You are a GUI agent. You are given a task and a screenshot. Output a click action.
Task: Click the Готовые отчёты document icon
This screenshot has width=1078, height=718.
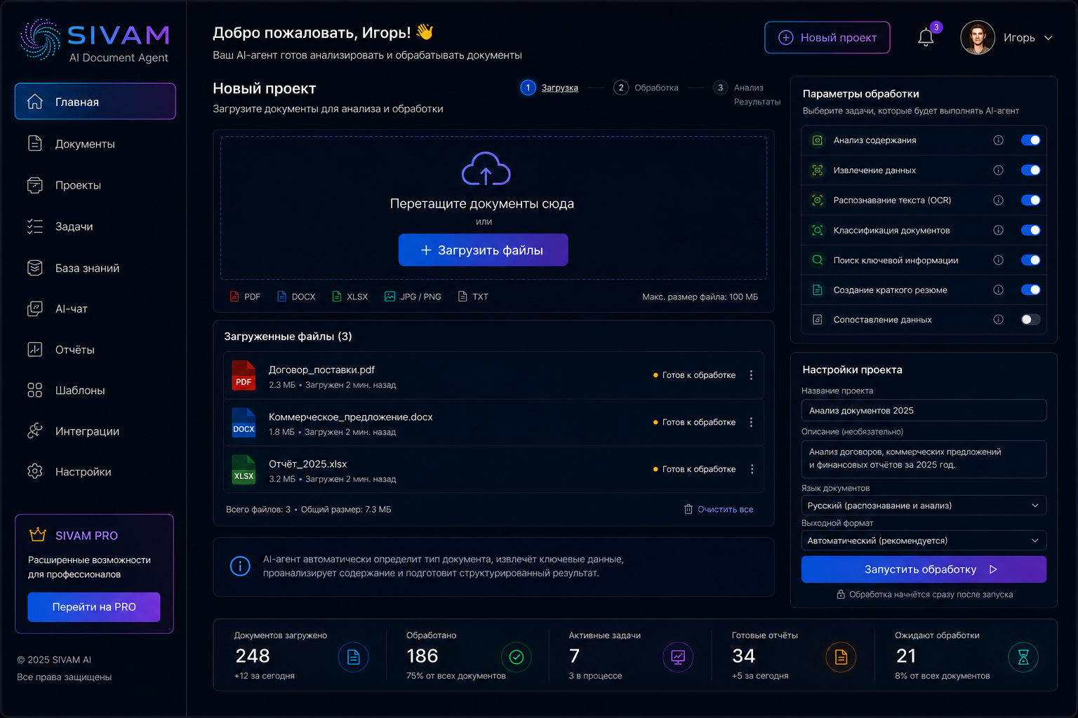[x=841, y=657]
